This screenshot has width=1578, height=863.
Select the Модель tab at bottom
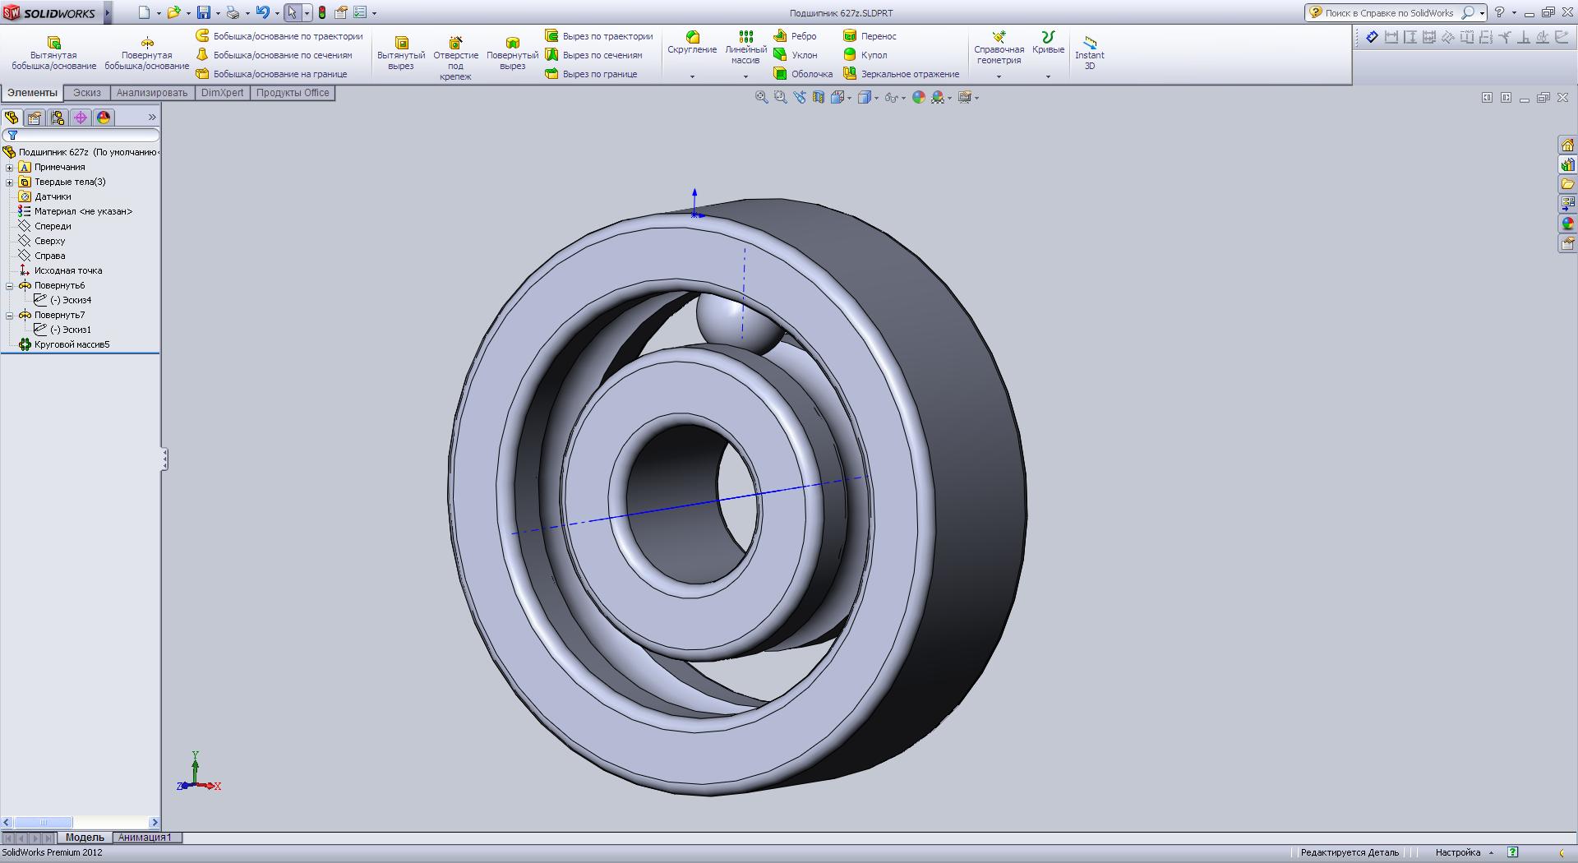(x=85, y=838)
